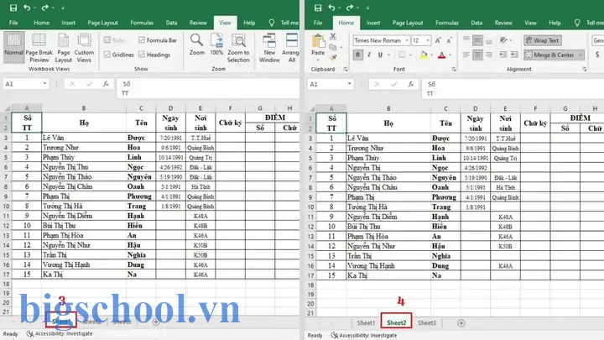Apply accounting dollar number format
604x340 pixels.
coord(597,55)
